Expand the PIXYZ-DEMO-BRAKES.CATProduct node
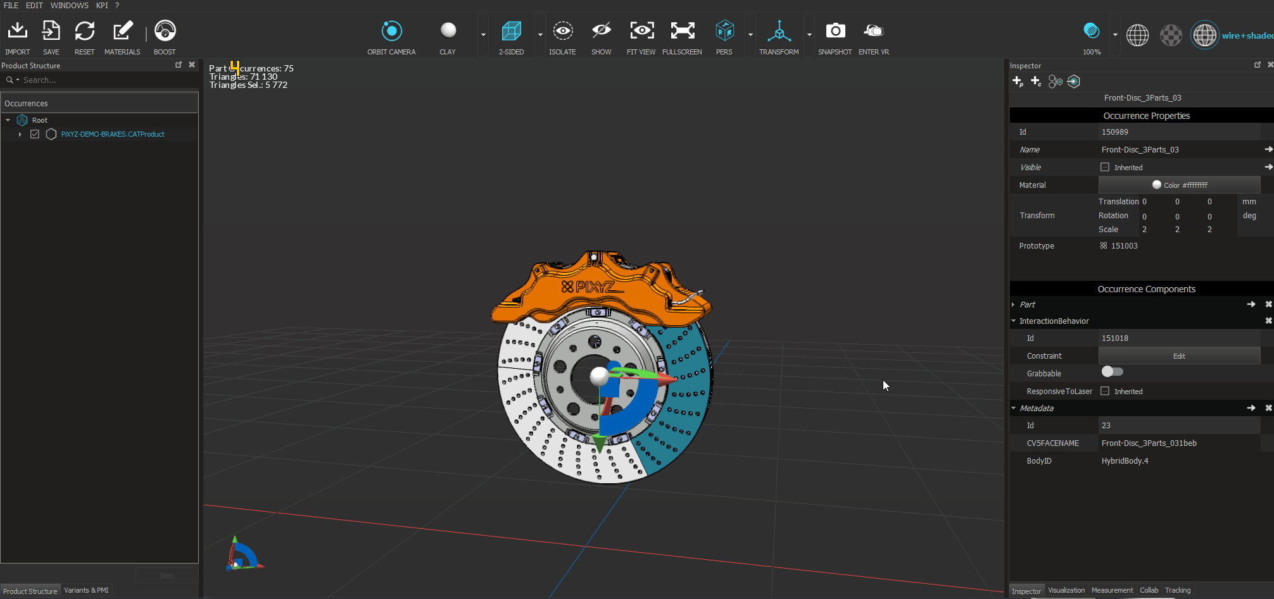This screenshot has width=1274, height=599. [x=20, y=134]
